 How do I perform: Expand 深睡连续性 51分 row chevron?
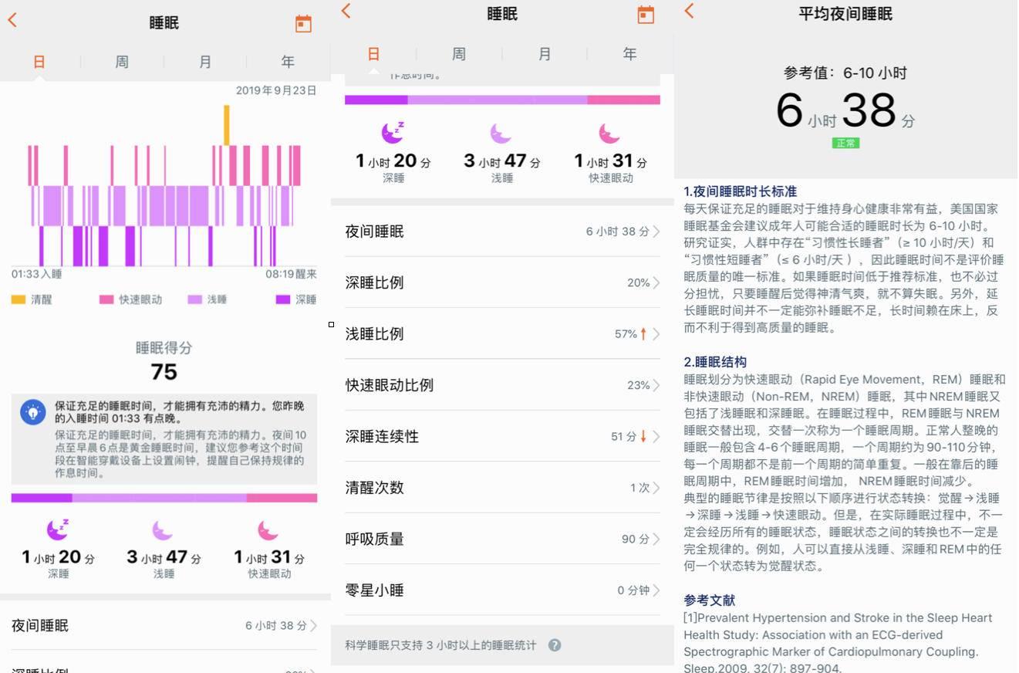click(656, 437)
